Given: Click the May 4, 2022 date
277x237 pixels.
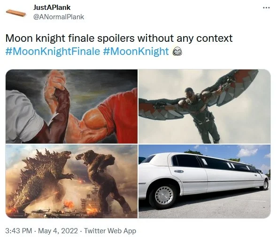Looking at the screenshot, I should point(58,231).
